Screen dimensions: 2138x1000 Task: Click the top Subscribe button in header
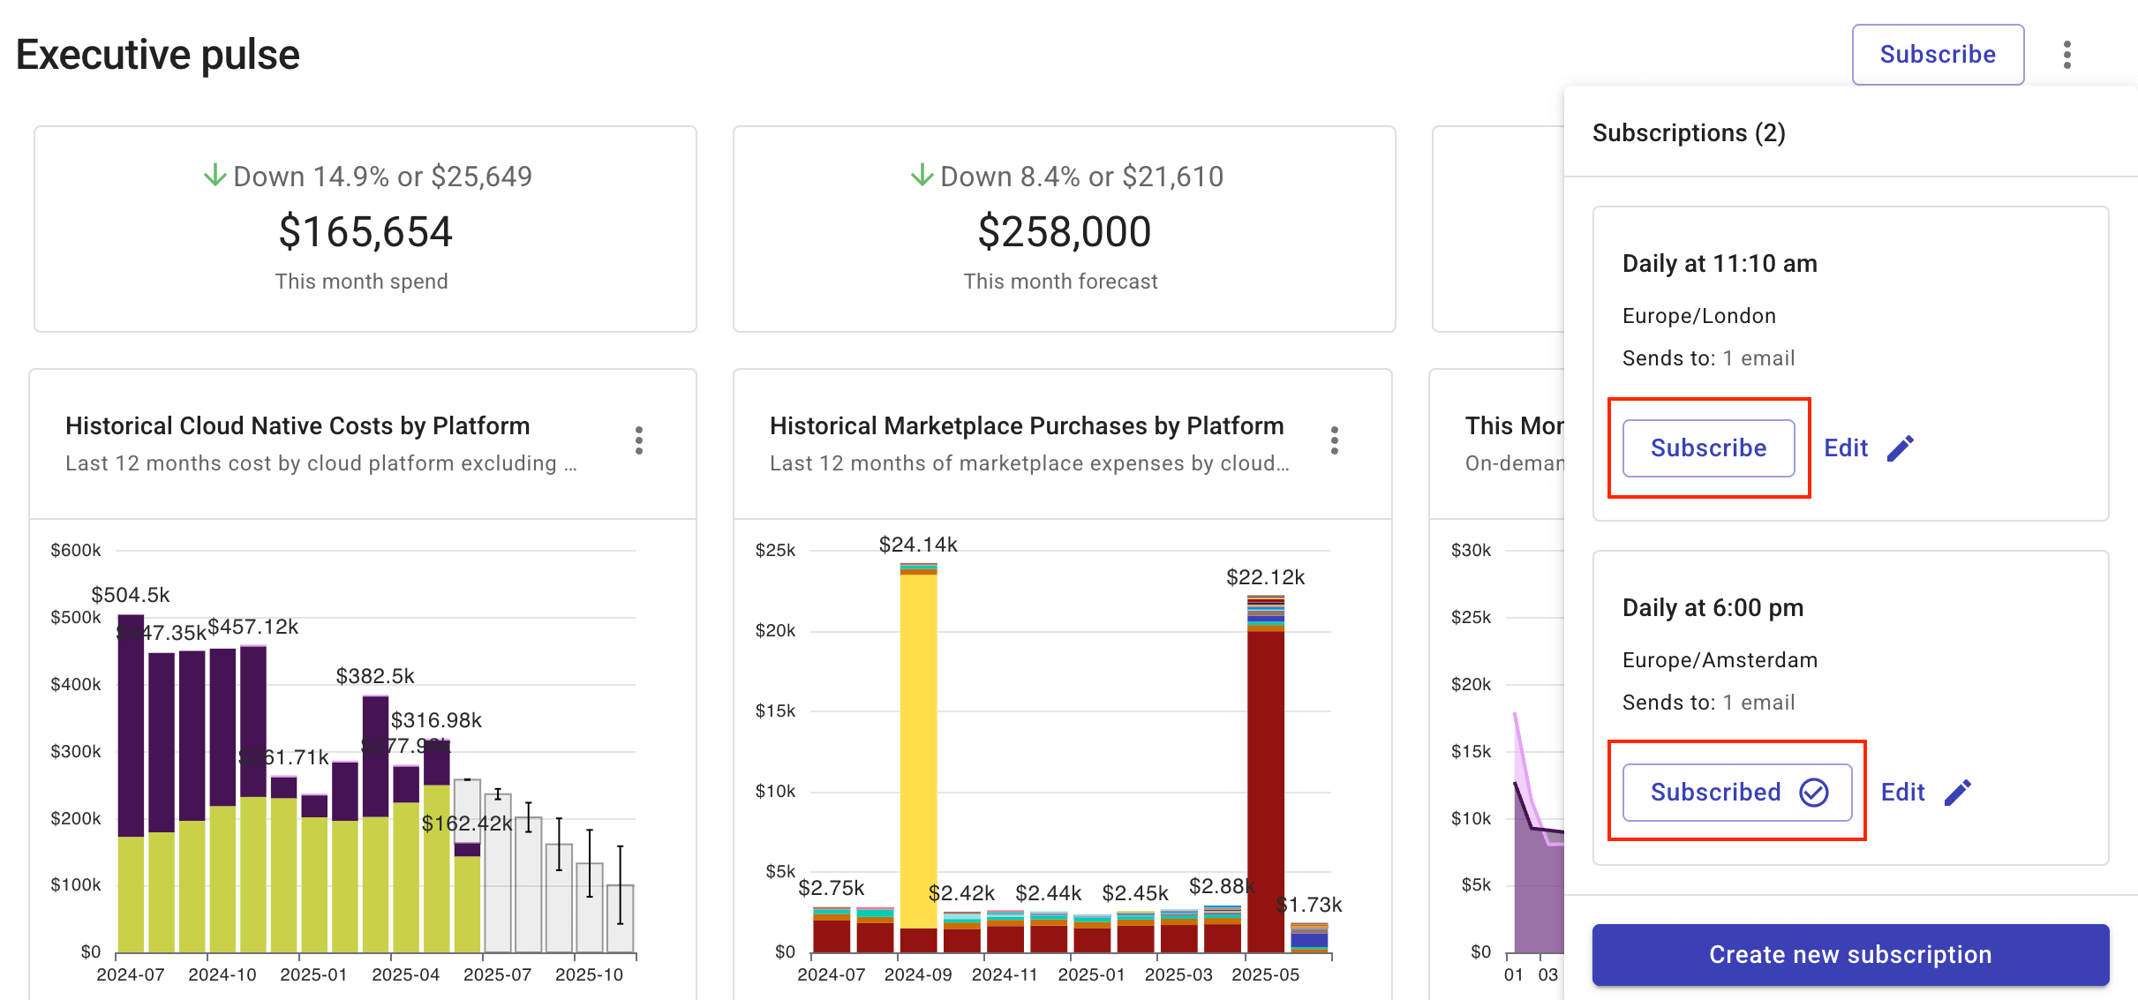(x=1937, y=55)
